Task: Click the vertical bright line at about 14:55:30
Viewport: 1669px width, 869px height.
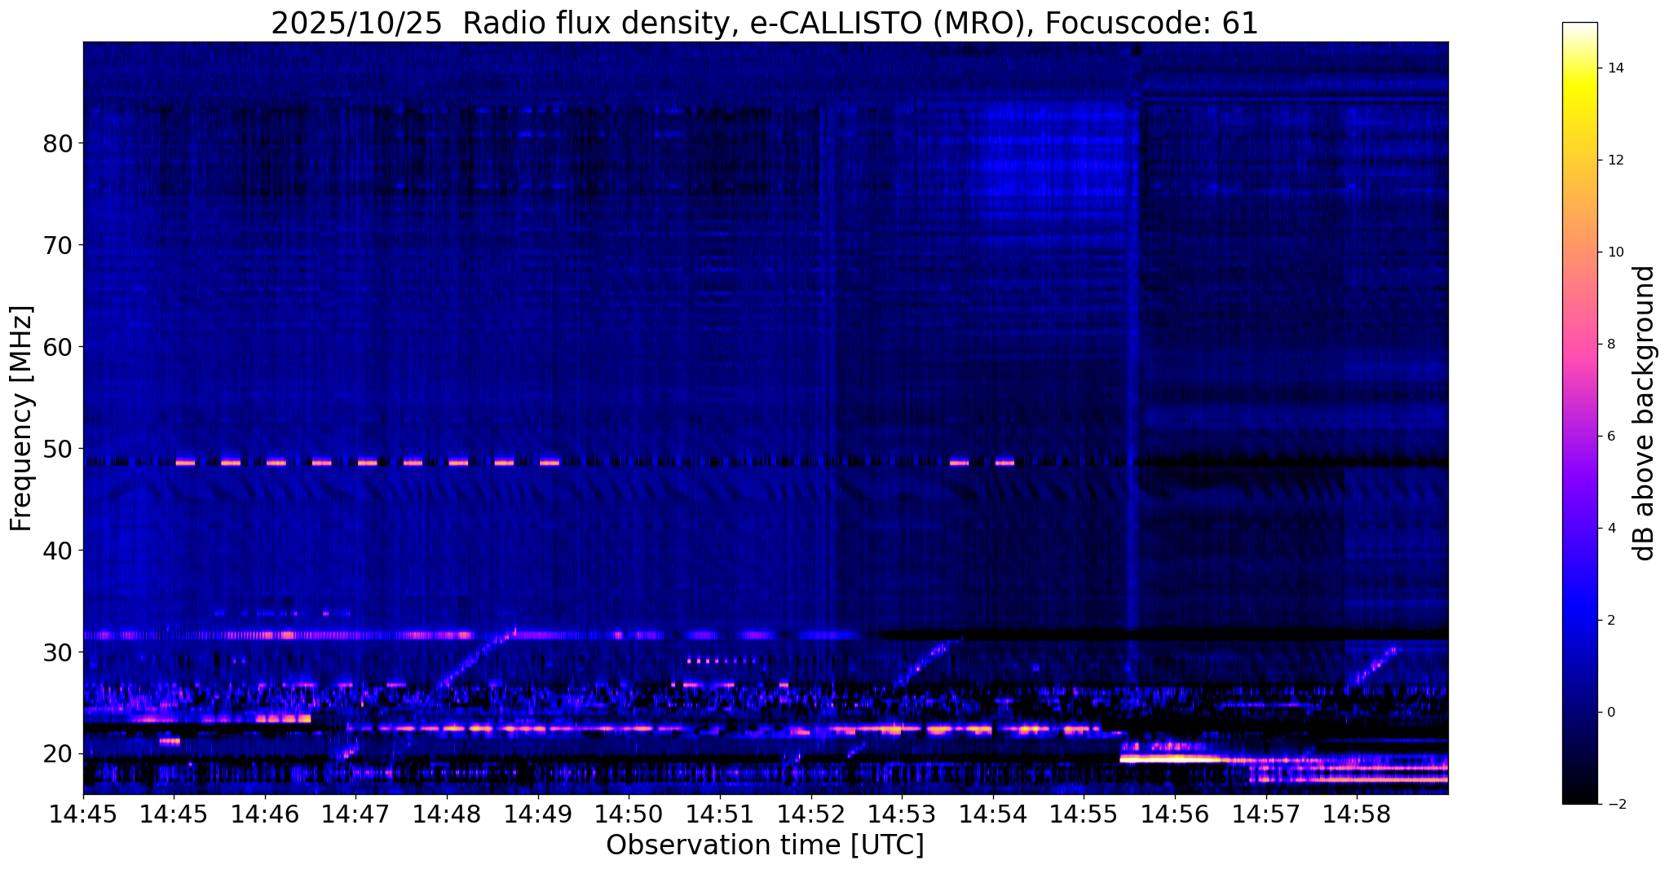Action: (x=1133, y=366)
